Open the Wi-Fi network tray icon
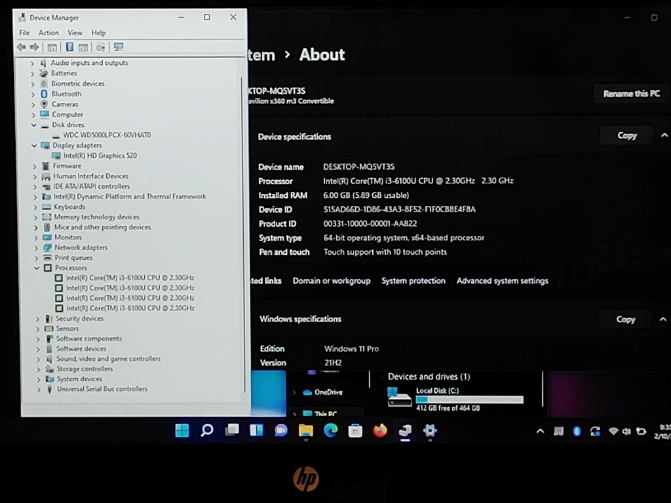Image resolution: width=671 pixels, height=503 pixels. [613, 431]
